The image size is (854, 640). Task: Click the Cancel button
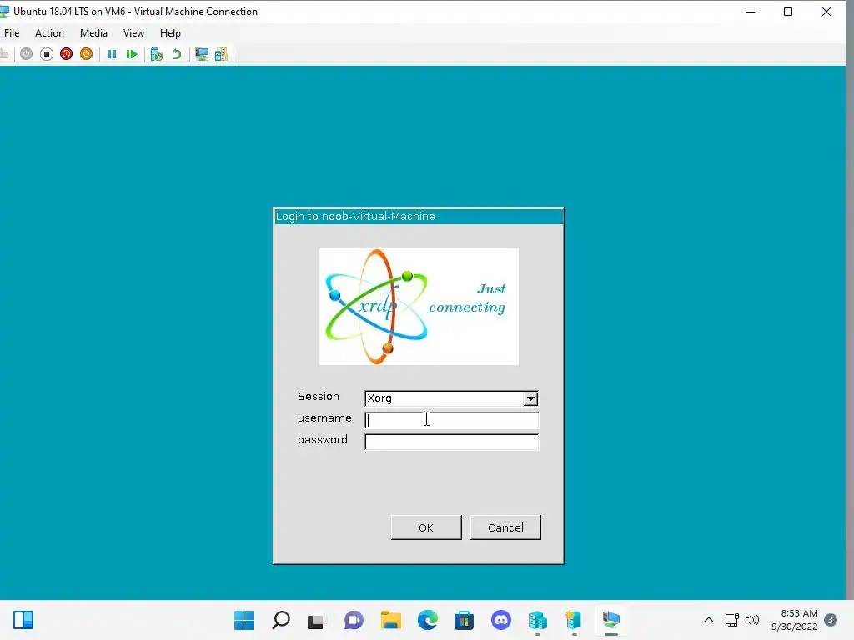click(505, 527)
